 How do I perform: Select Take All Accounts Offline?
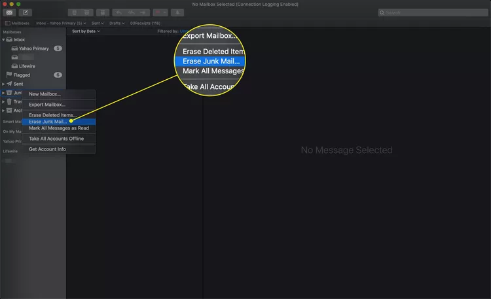(x=56, y=139)
